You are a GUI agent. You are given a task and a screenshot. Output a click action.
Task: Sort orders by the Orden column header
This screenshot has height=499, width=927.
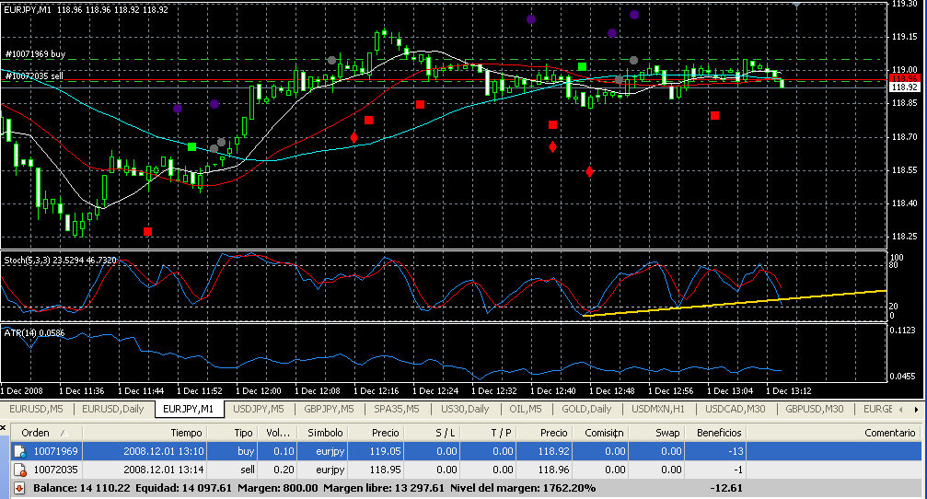(x=35, y=433)
